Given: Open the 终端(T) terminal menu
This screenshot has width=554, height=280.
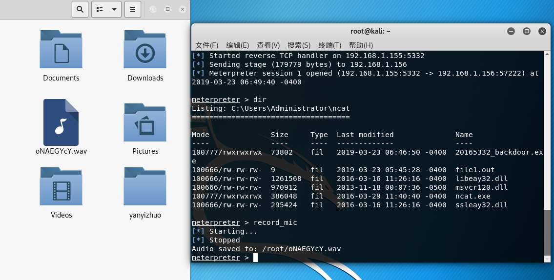Looking at the screenshot, I should coord(329,45).
